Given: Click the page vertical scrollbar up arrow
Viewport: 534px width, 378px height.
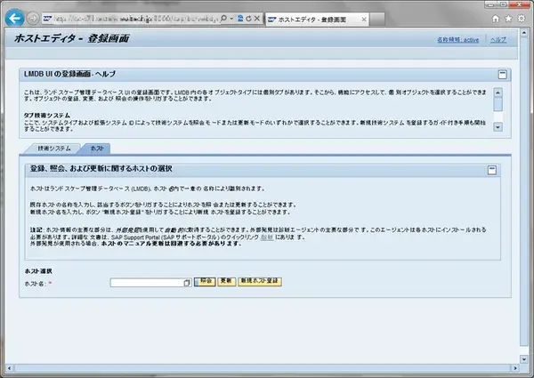Looking at the screenshot, I should (x=524, y=33).
